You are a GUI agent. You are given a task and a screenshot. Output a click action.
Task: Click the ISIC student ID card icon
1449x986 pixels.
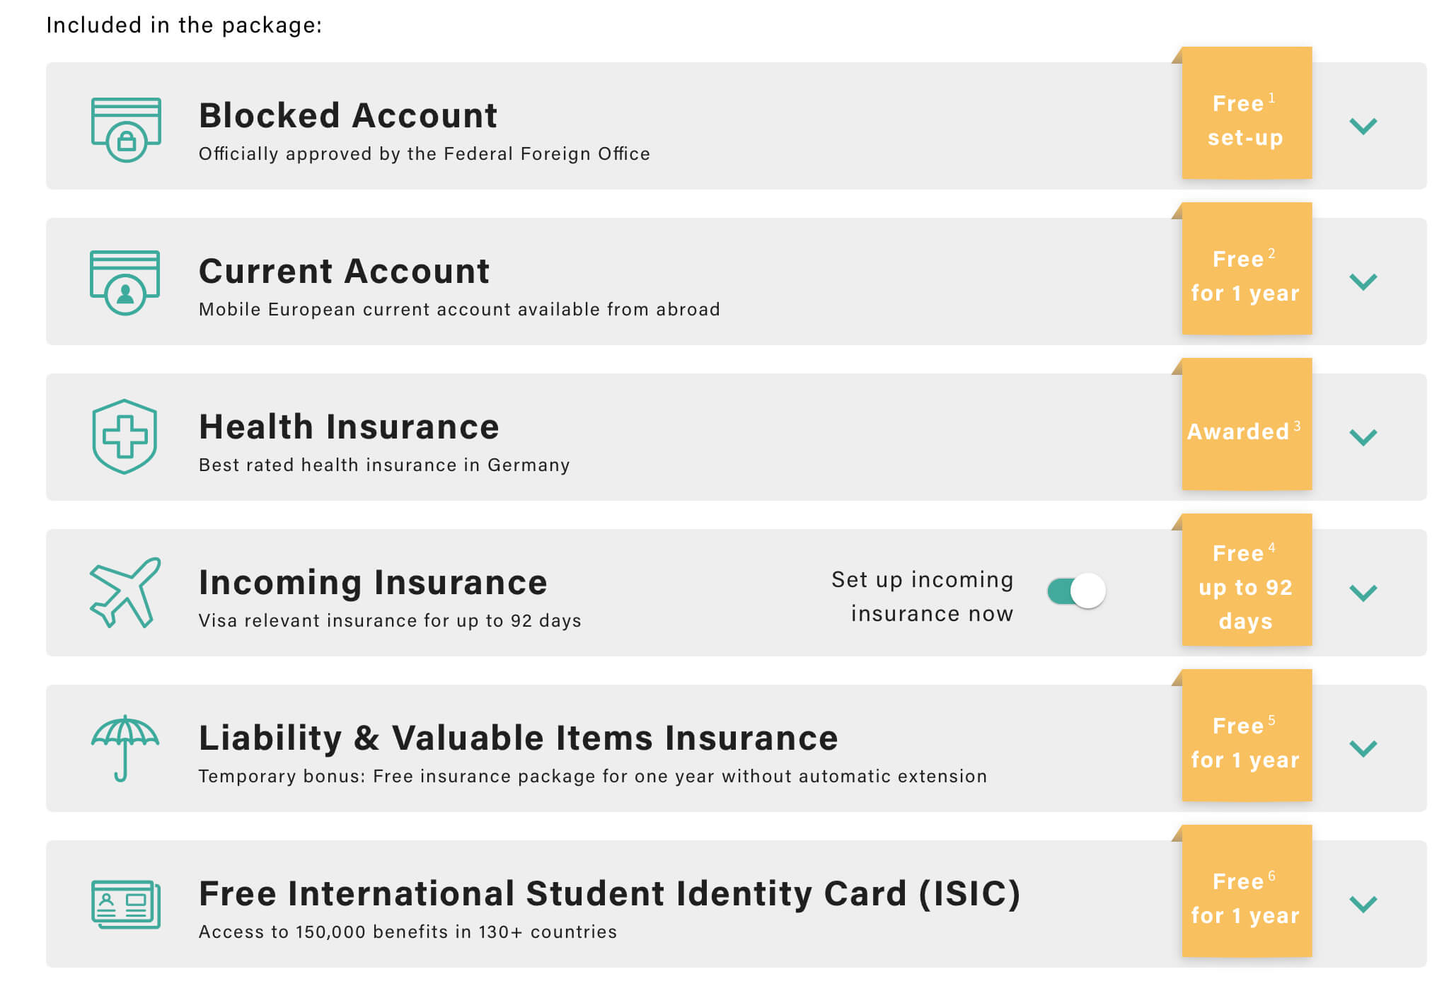point(126,904)
